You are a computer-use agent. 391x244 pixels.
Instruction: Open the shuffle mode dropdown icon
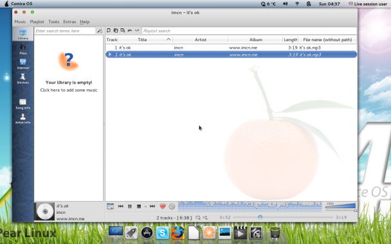(x=205, y=218)
